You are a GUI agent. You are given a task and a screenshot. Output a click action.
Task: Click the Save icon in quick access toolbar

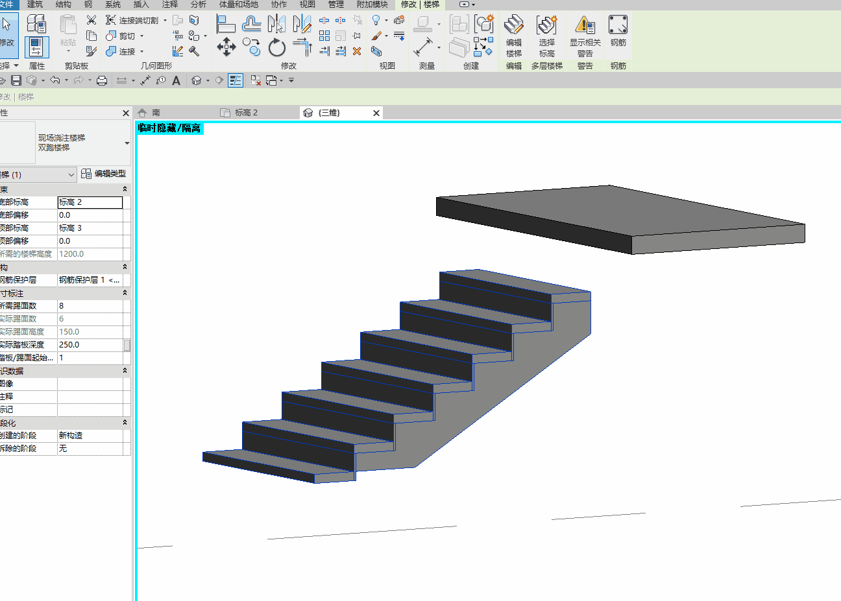coord(17,80)
